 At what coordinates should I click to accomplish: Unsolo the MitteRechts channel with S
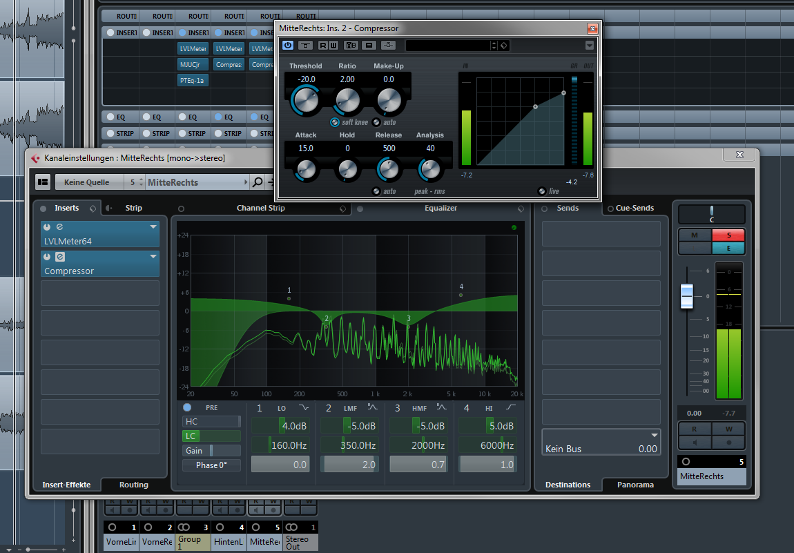[x=728, y=235]
